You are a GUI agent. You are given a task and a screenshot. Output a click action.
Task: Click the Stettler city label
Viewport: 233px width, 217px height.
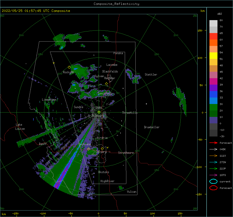(151, 75)
